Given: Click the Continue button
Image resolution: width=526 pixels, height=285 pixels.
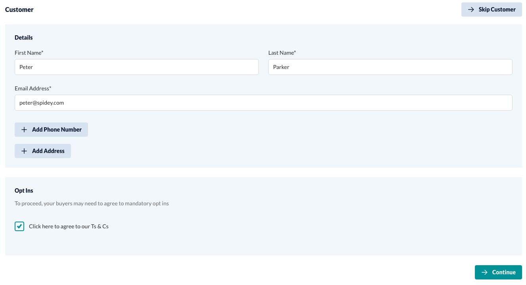Looking at the screenshot, I should pos(498,272).
